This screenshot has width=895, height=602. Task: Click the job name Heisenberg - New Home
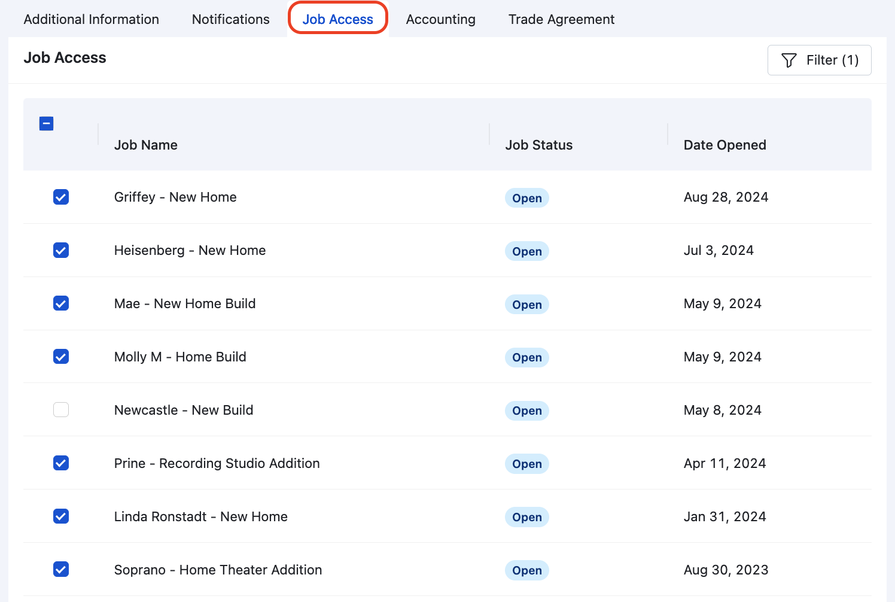[190, 250]
